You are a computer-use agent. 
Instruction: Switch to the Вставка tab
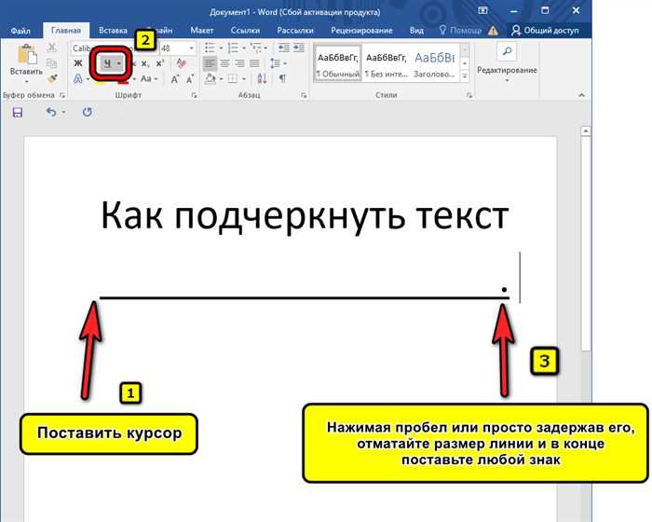[x=113, y=31]
